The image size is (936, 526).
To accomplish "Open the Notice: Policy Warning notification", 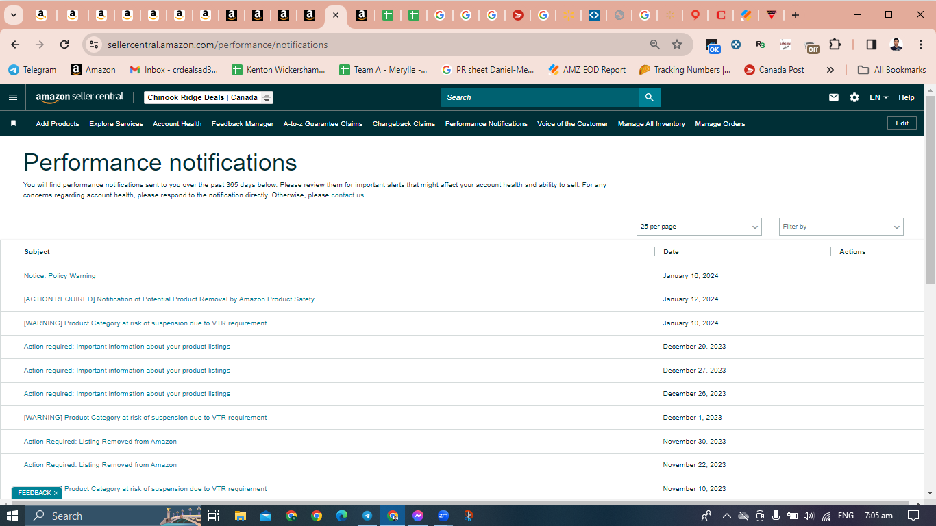I will coord(60,276).
